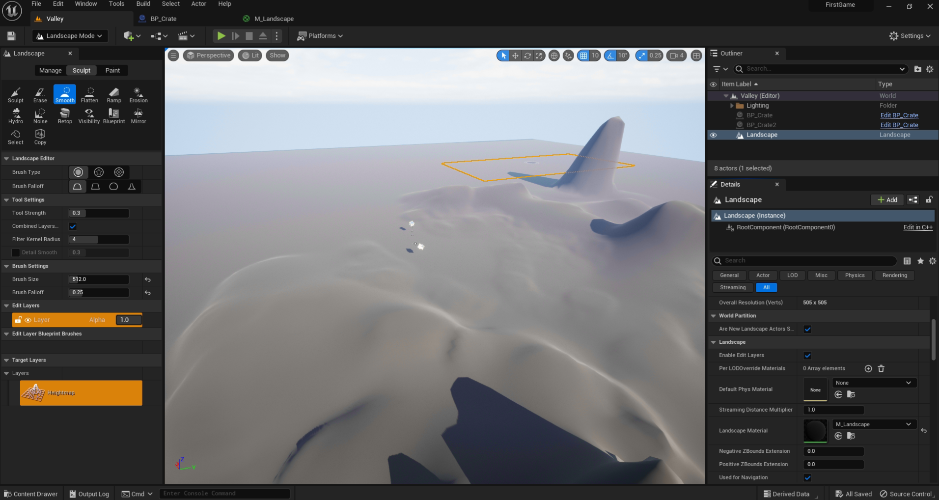This screenshot has height=500, width=939.
Task: Toggle grid snapping in viewport
Action: coord(583,56)
